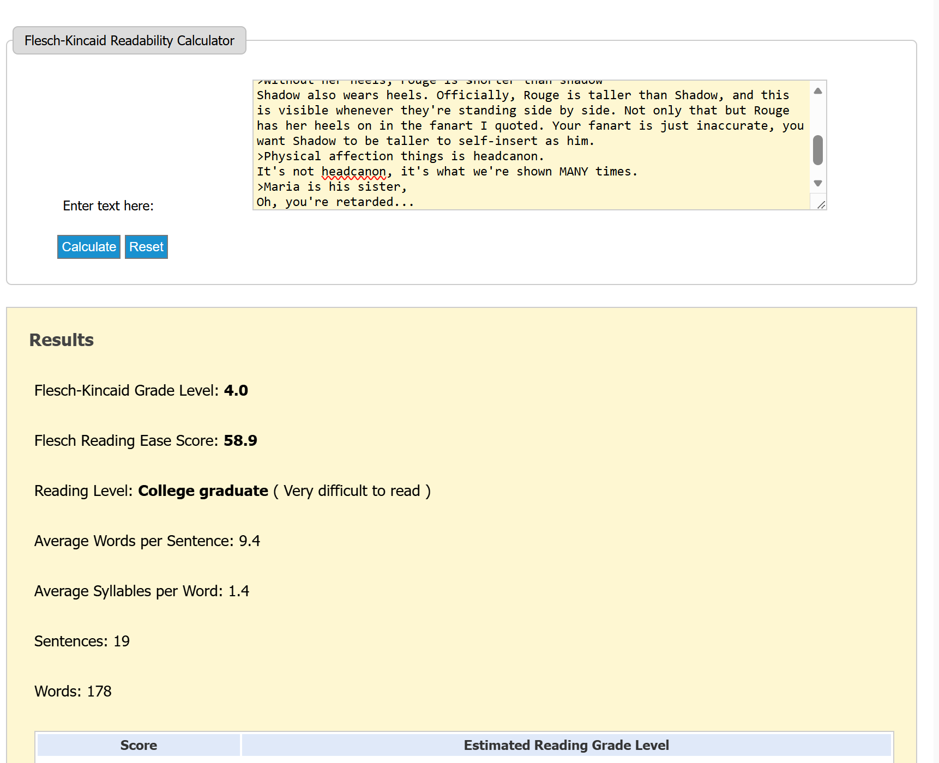This screenshot has height=763, width=939.
Task: Click the textarea scroll up arrow
Action: 818,91
